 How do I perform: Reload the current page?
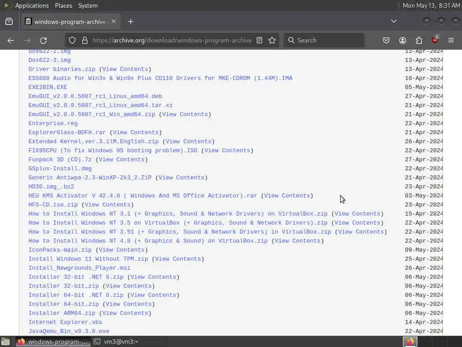click(43, 40)
